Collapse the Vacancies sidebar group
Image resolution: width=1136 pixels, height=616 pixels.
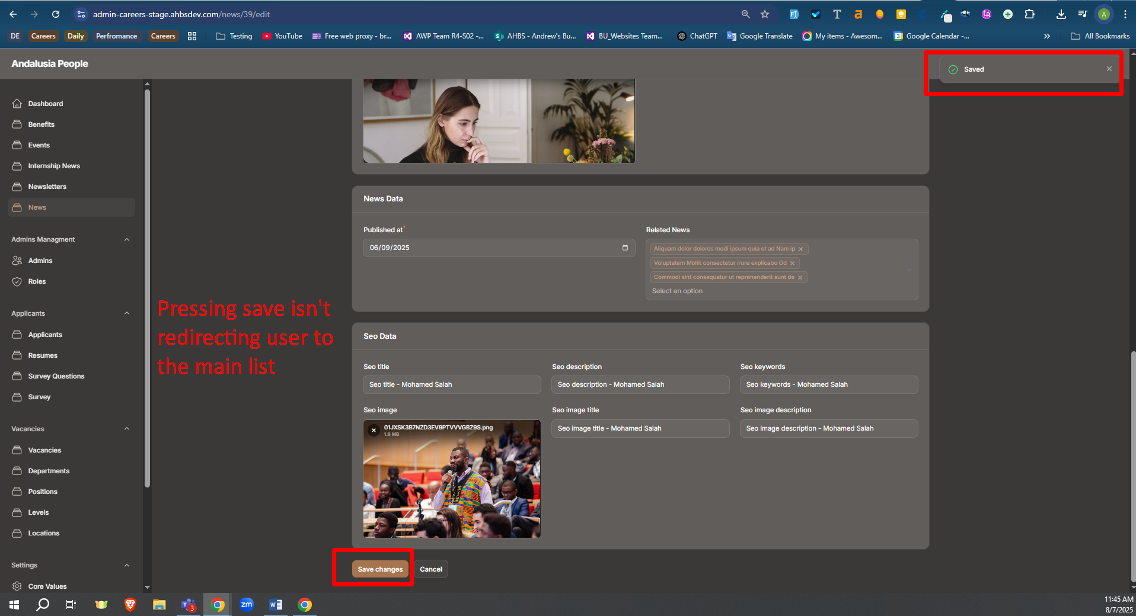tap(127, 429)
